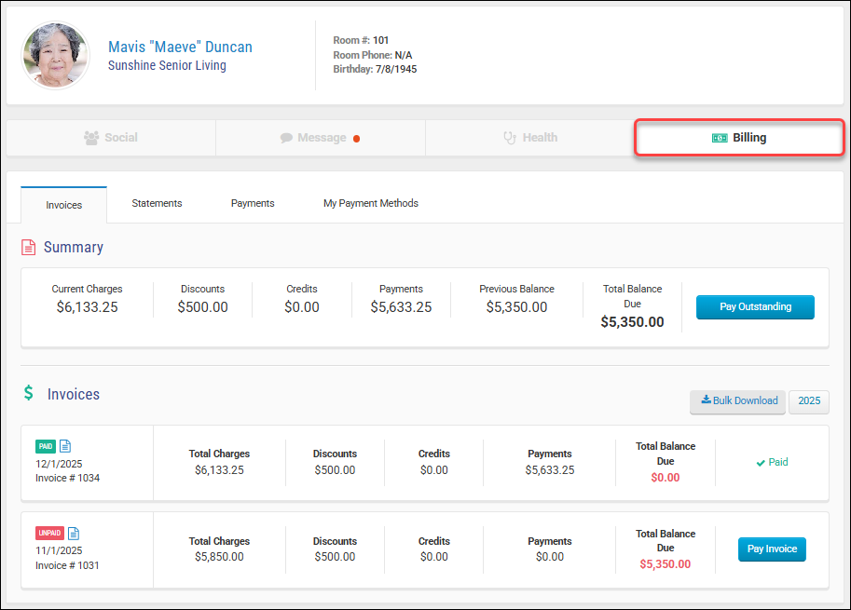Click the Bulk Download button
This screenshot has width=851, height=610.
[x=737, y=401]
